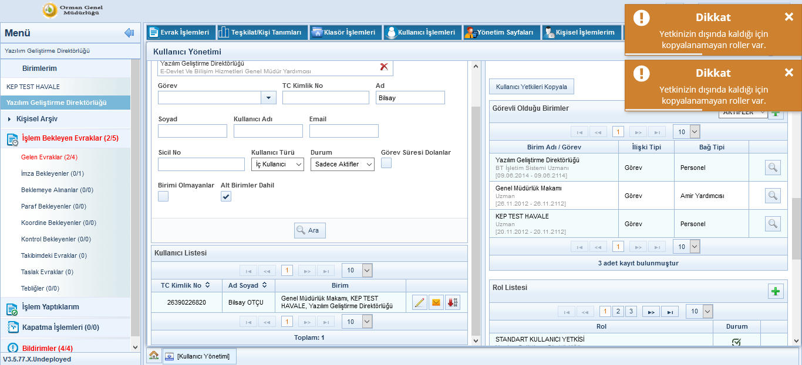Click Kullanıcı Yetkileri Kopyala button
802x365 pixels.
coord(531,87)
